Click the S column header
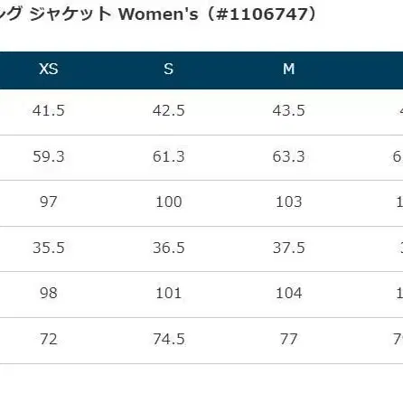 click(x=169, y=69)
